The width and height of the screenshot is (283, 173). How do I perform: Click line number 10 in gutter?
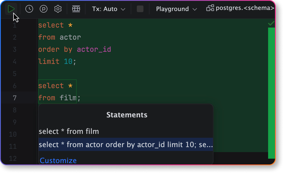[x=13, y=134]
